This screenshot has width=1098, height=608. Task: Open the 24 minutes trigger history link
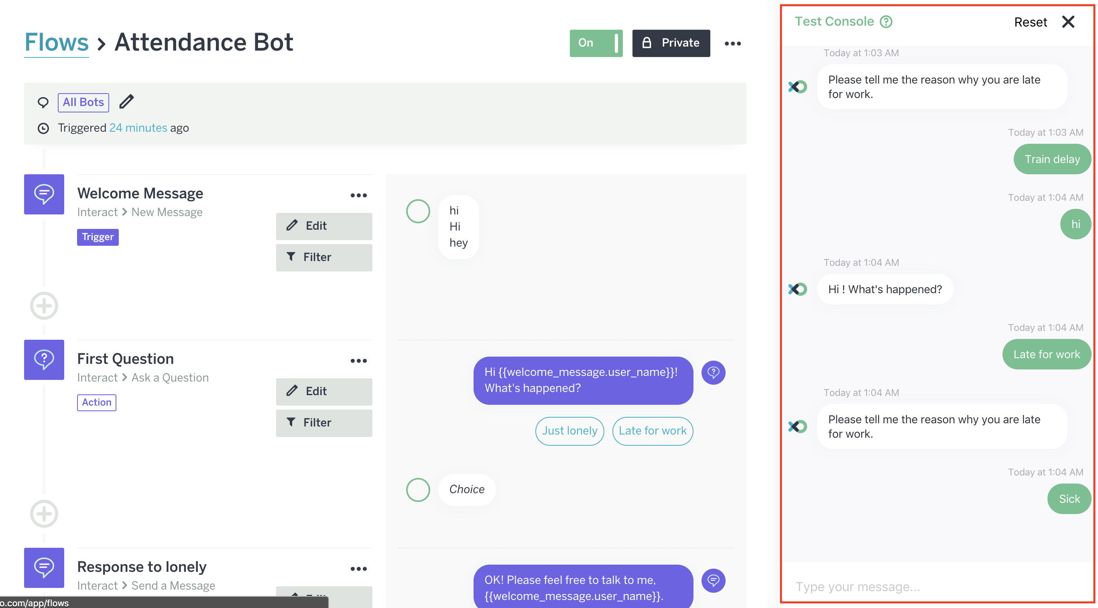point(138,128)
